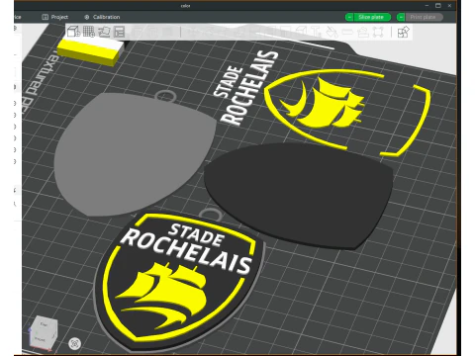475x356 pixels.
Task: Open the Assembly view icon in toolbar
Action: [x=403, y=32]
